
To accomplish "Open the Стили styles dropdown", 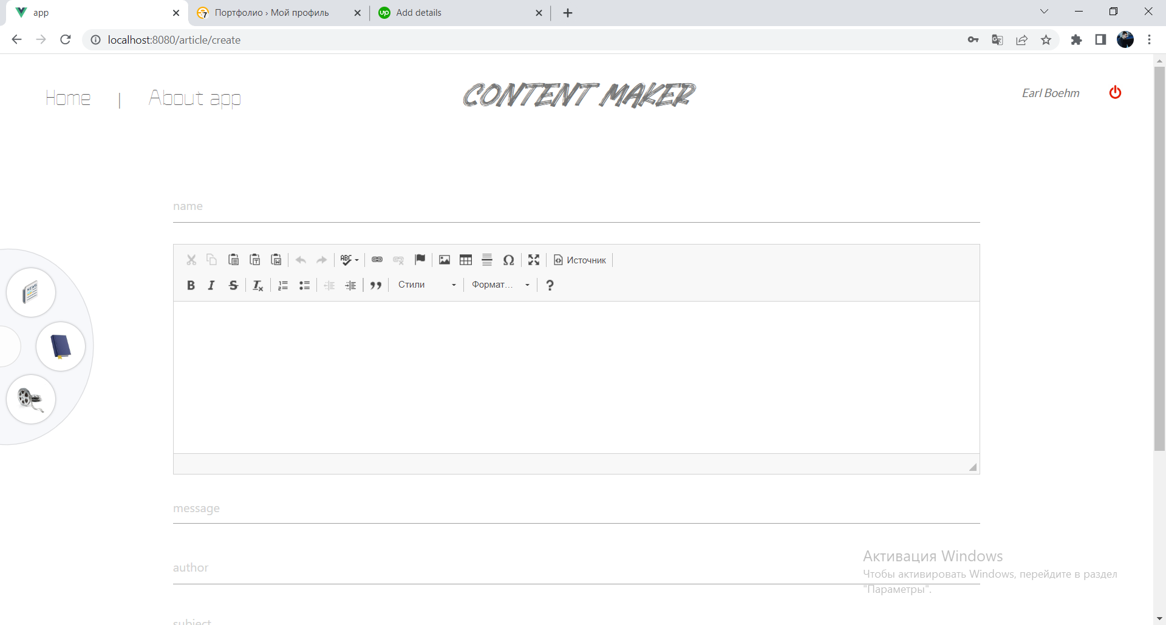I will tap(427, 285).
